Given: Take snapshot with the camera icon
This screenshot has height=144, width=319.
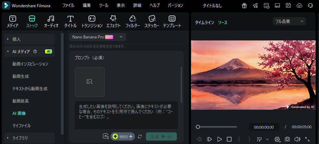Looking at the screenshot, I should point(287,139).
